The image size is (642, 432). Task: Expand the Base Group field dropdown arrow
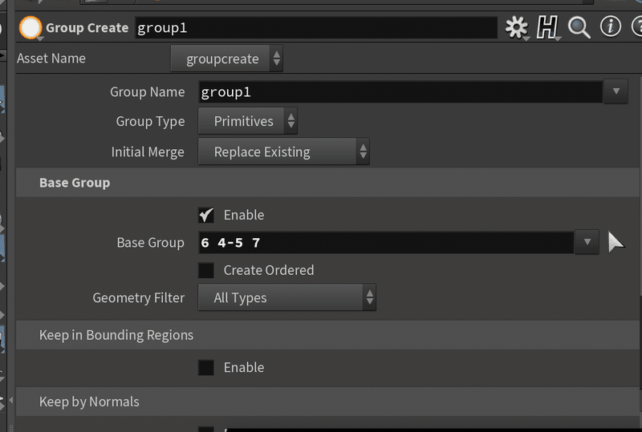[587, 242]
